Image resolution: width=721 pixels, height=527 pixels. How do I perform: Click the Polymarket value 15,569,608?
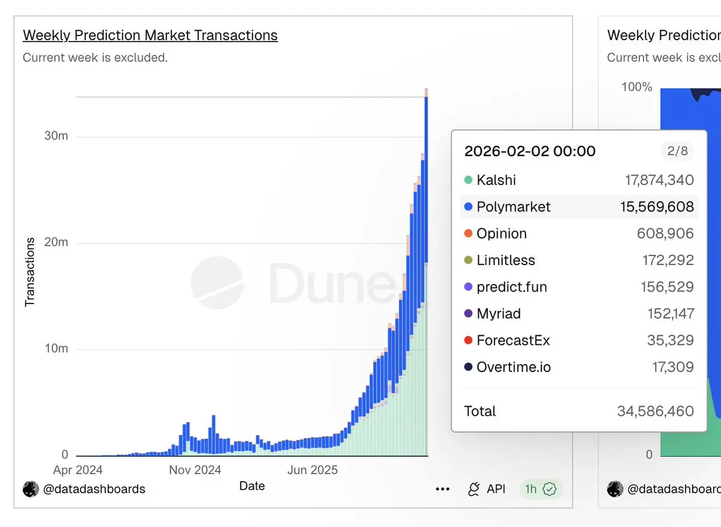[657, 207]
